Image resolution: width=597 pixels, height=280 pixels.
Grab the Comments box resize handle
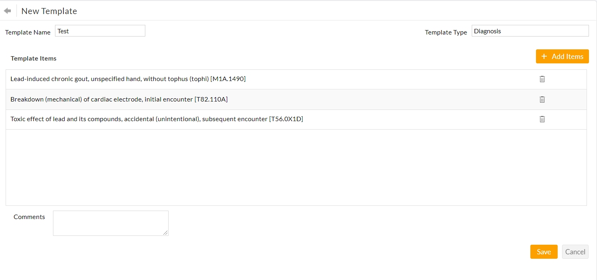tap(166, 233)
